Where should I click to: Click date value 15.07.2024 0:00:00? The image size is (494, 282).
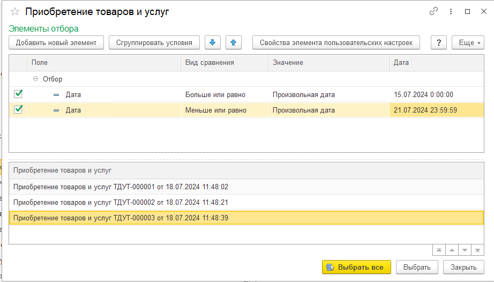436,94
